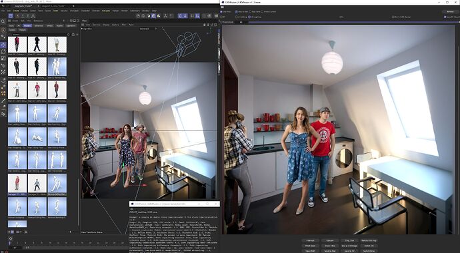This screenshot has height=253, width=460.
Task: Click the Camera 2 label in viewport
Action: [145, 29]
